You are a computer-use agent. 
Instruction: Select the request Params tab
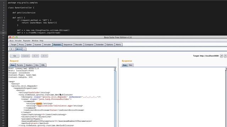tap(20, 65)
